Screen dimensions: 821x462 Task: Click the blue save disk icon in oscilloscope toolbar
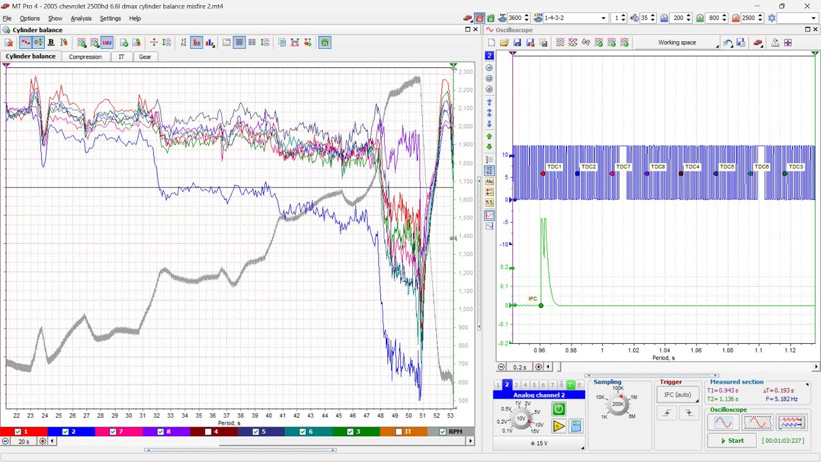click(517, 42)
